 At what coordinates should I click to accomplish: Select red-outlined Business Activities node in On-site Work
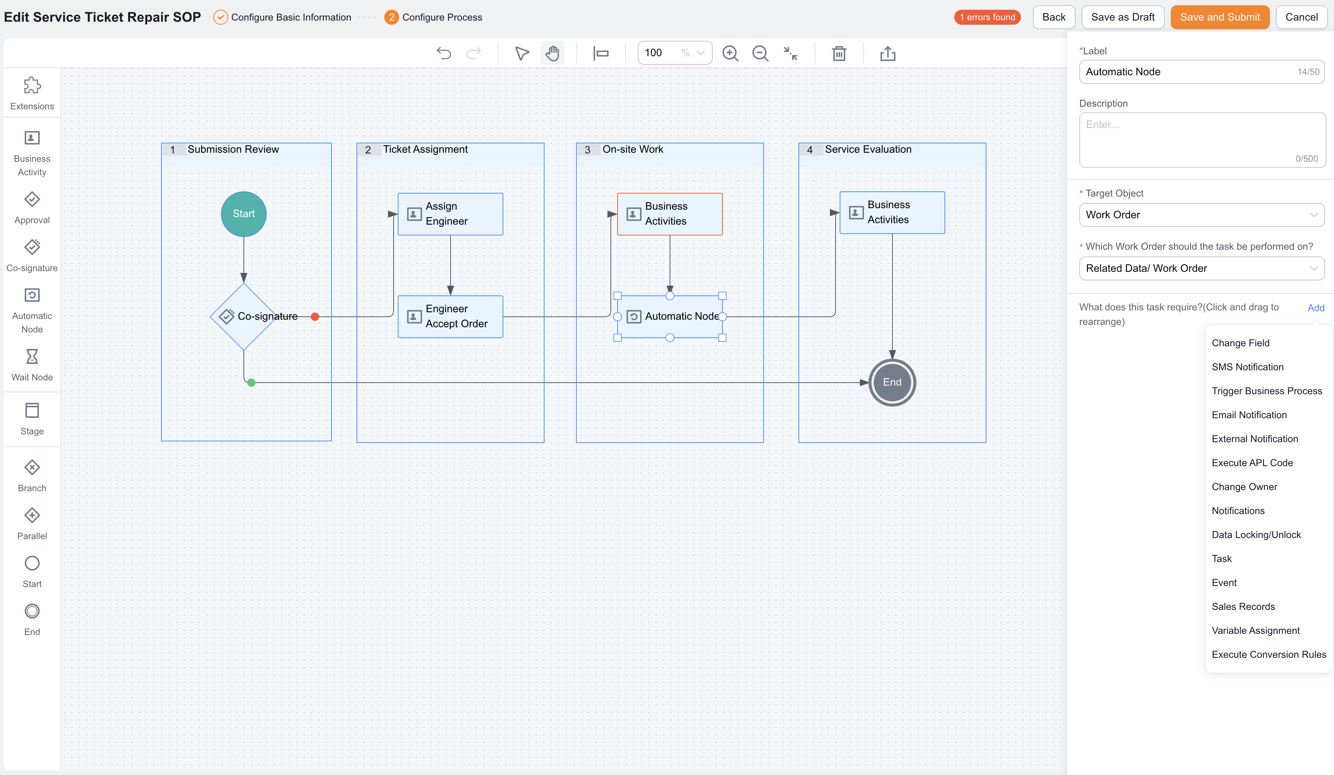tap(670, 214)
